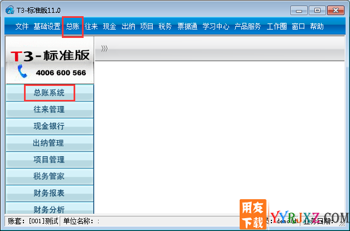Open the 学习中心 menu

(216, 27)
